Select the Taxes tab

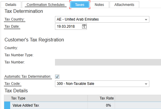pos(80,5)
